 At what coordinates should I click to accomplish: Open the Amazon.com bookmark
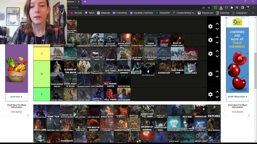[x=206, y=13]
